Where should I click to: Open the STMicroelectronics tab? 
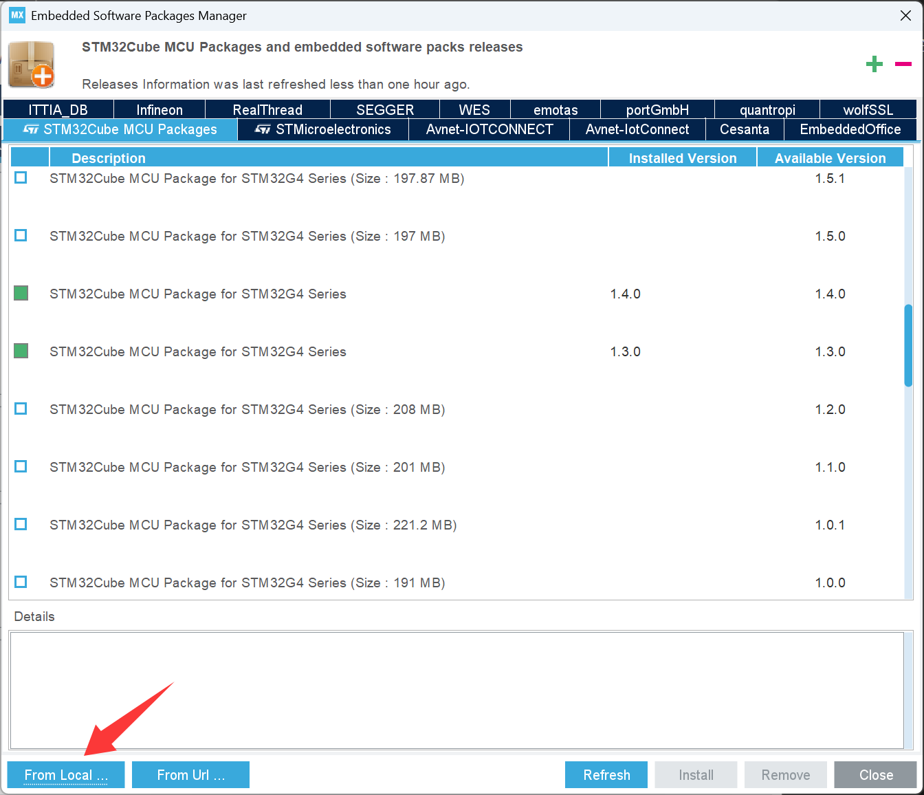tap(323, 129)
